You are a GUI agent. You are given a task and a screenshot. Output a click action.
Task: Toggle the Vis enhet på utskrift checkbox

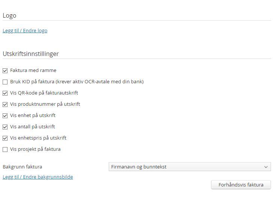[5, 116]
